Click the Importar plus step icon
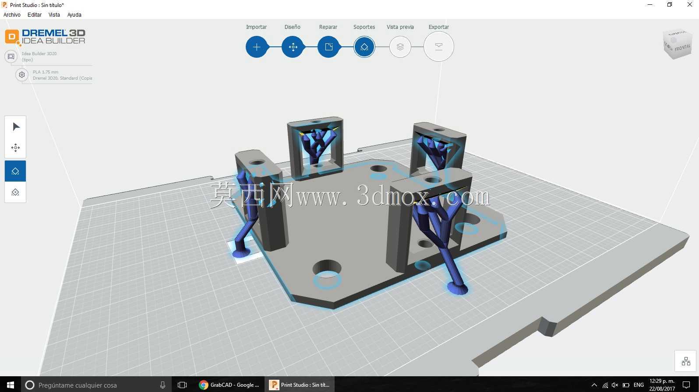 [x=257, y=47]
